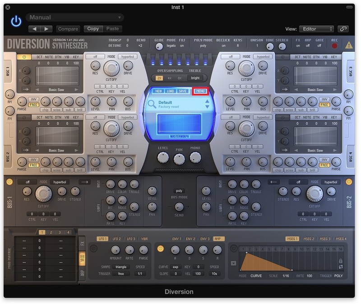Select 2X oversampling option
The width and height of the screenshot is (361, 304).
pos(159,78)
